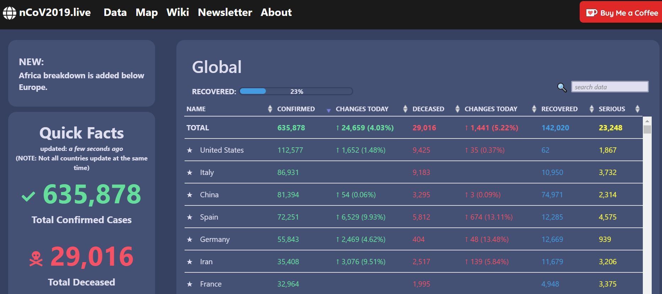The image size is (662, 294).
Task: Click the star icon beside Spain
Action: (190, 217)
